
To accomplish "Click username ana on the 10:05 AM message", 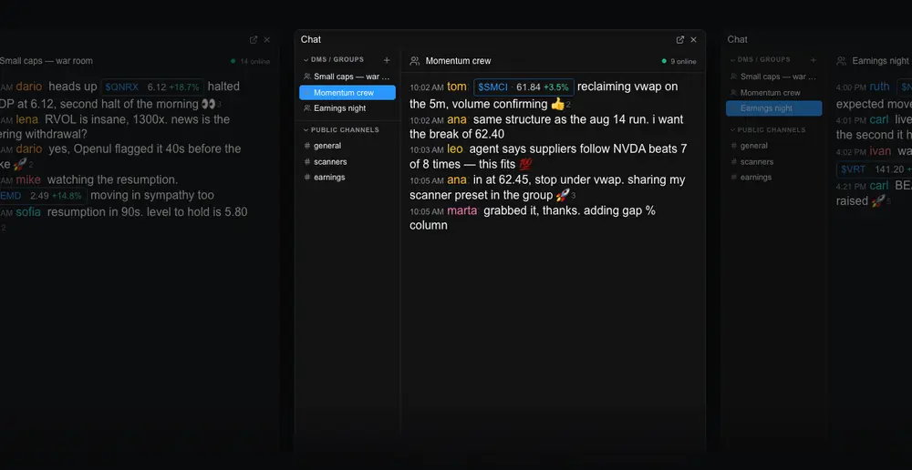I will coord(457,180).
